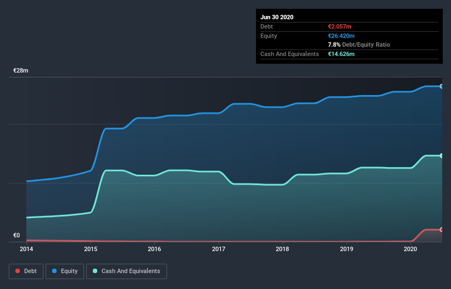
Task: Click the Jun 30 2020 tooltip date
Action: (277, 17)
